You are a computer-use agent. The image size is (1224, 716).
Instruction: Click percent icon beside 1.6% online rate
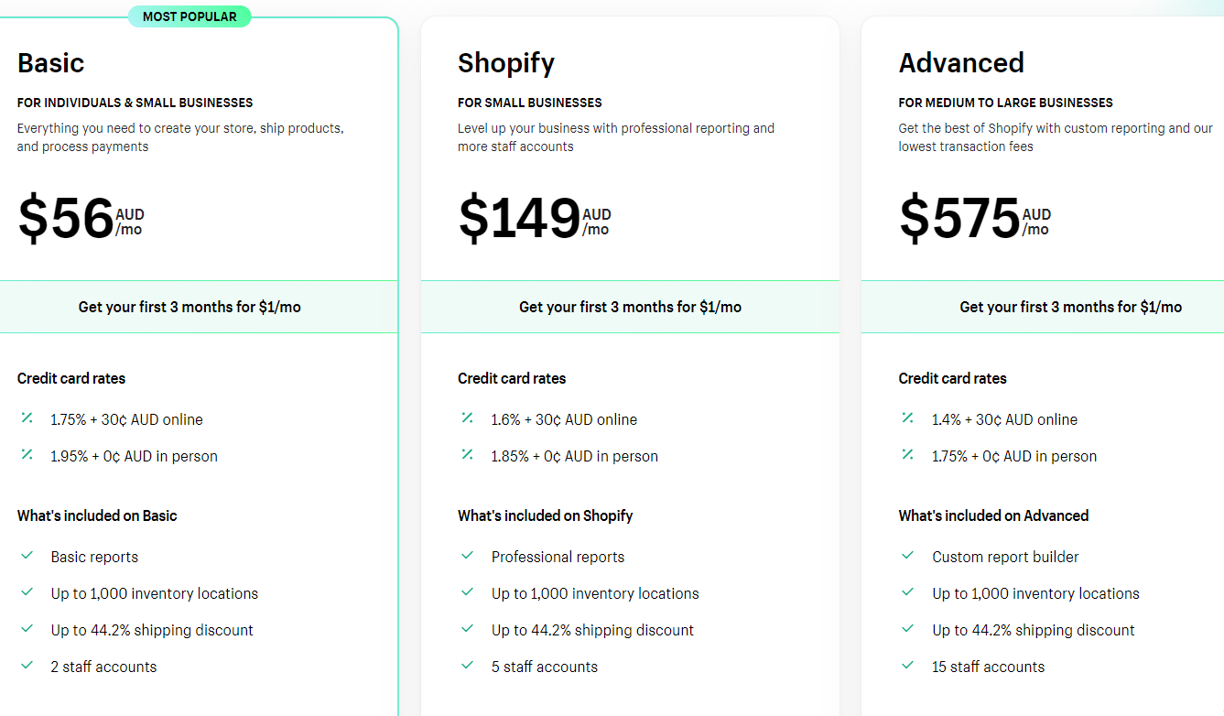(467, 418)
